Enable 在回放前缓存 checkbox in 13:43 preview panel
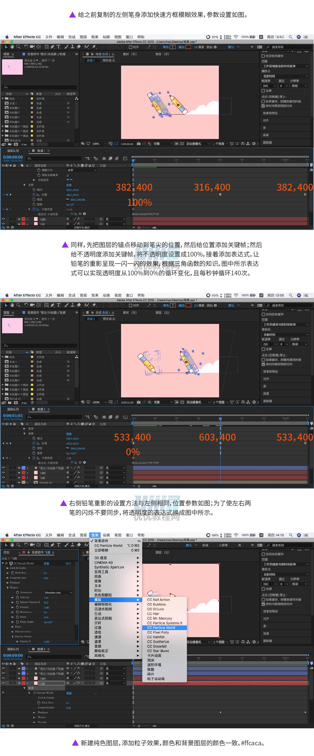The height and width of the screenshot is (756, 314). 263,56
